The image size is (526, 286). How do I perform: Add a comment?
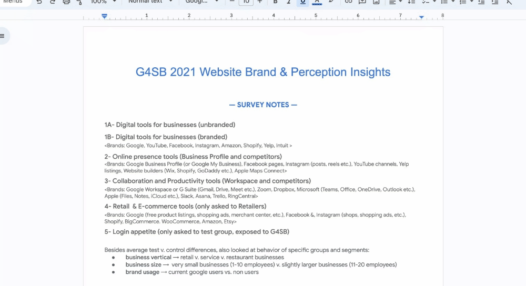point(362,2)
